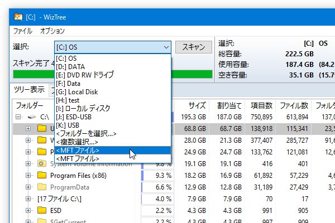Select [D:] DATA from drive list

(113, 67)
